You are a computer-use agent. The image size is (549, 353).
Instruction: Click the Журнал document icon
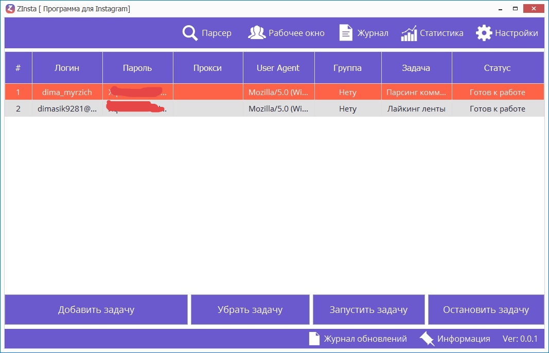[x=346, y=33]
